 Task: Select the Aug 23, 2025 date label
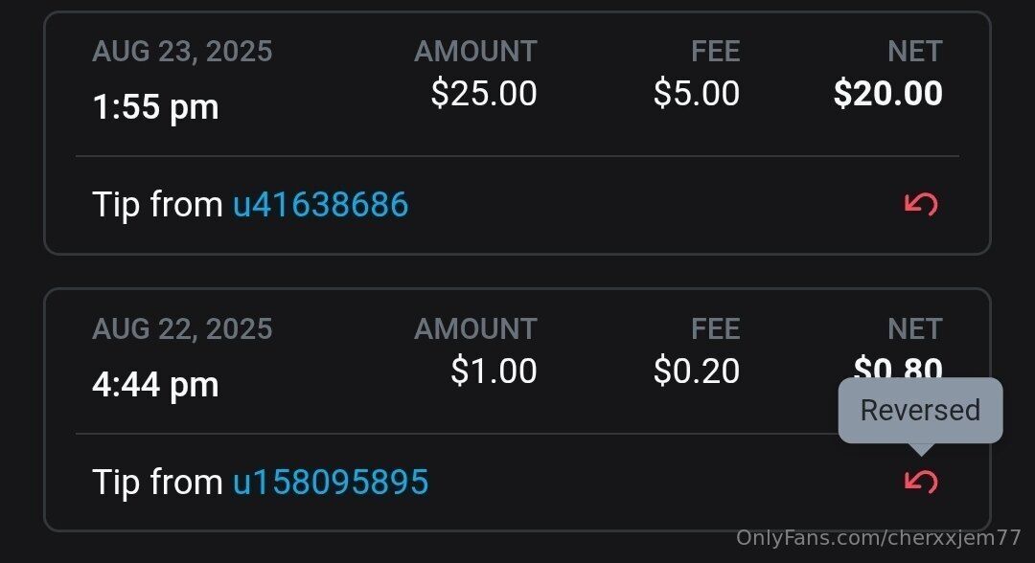click(182, 51)
